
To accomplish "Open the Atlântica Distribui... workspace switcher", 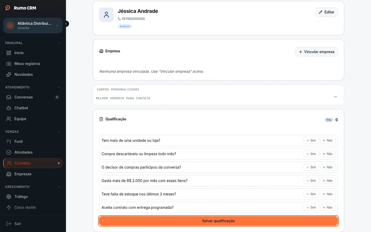I will (33, 26).
